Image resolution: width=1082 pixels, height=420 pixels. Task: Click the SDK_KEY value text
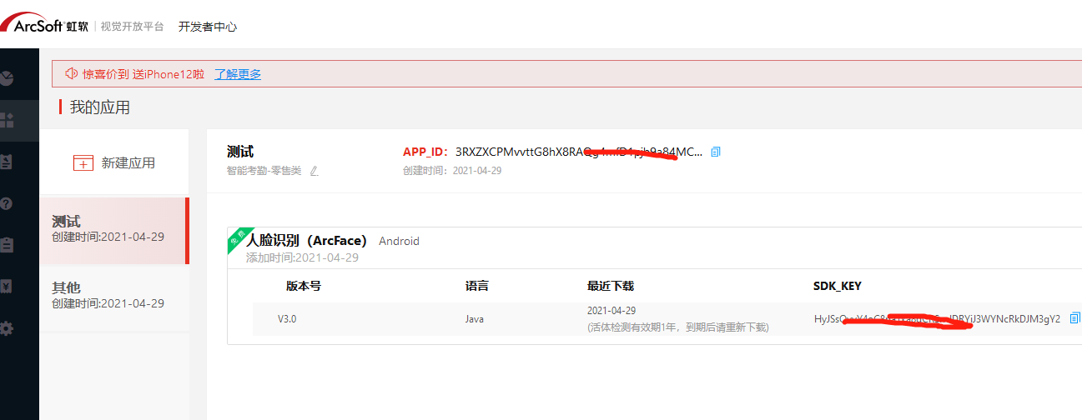click(x=937, y=319)
